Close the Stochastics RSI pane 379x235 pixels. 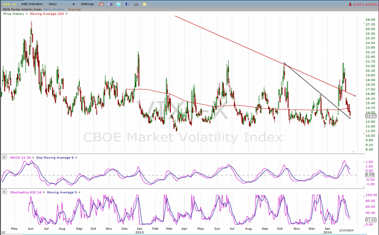(4, 192)
